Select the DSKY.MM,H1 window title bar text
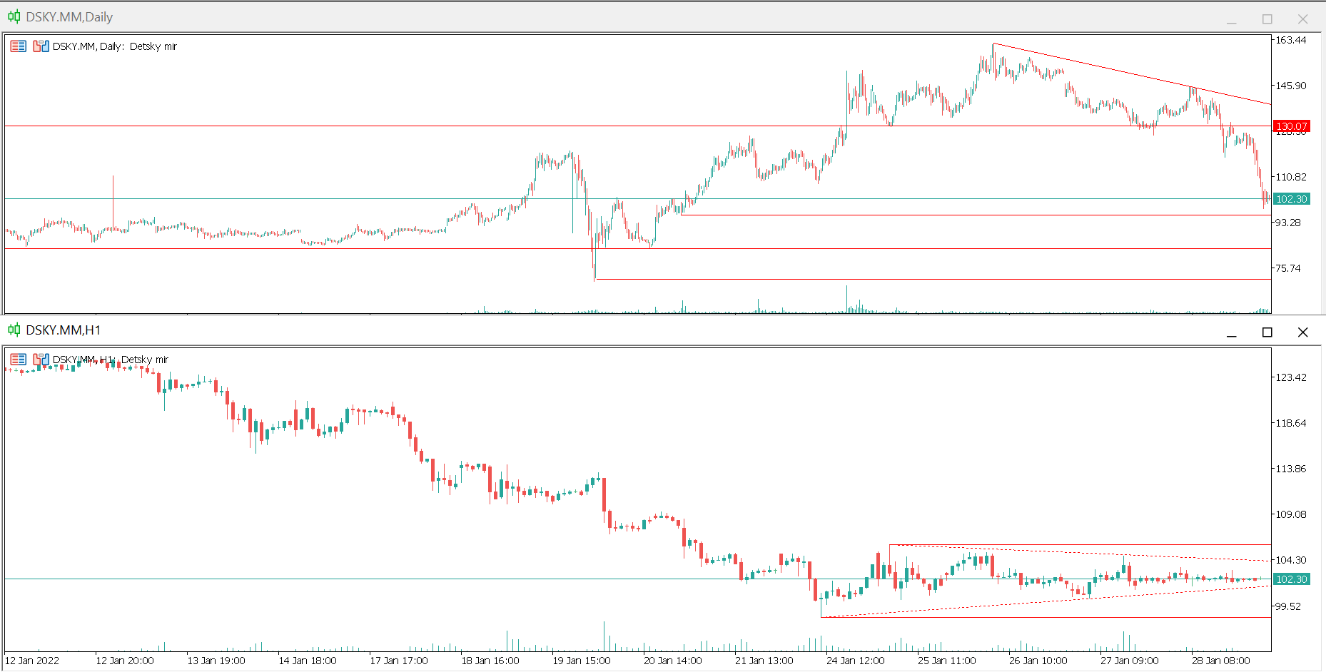Screen dimensions: 1326x672 (x=64, y=330)
